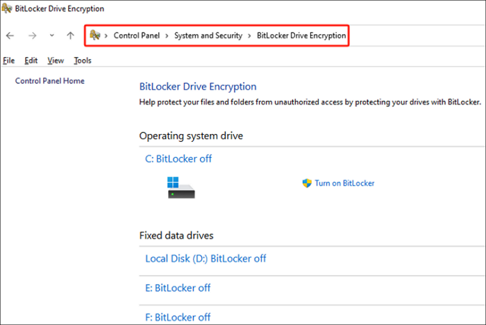Open the File menu
Screen dimensions: 486x325
point(8,60)
